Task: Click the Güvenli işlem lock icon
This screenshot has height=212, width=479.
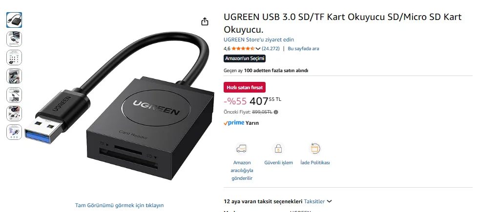Action: pos(278,149)
